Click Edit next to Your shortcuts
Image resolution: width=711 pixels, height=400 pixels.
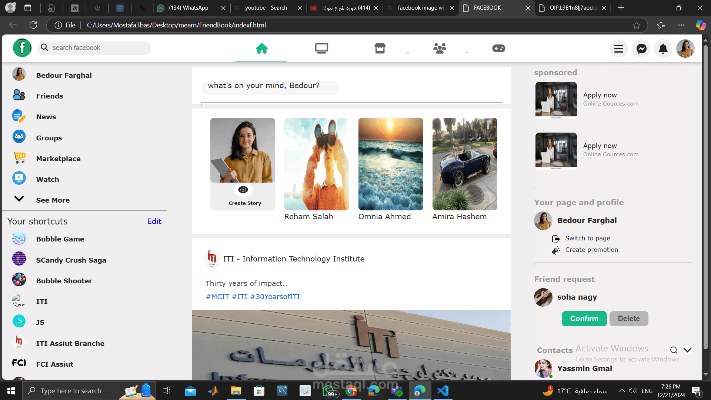click(x=154, y=221)
